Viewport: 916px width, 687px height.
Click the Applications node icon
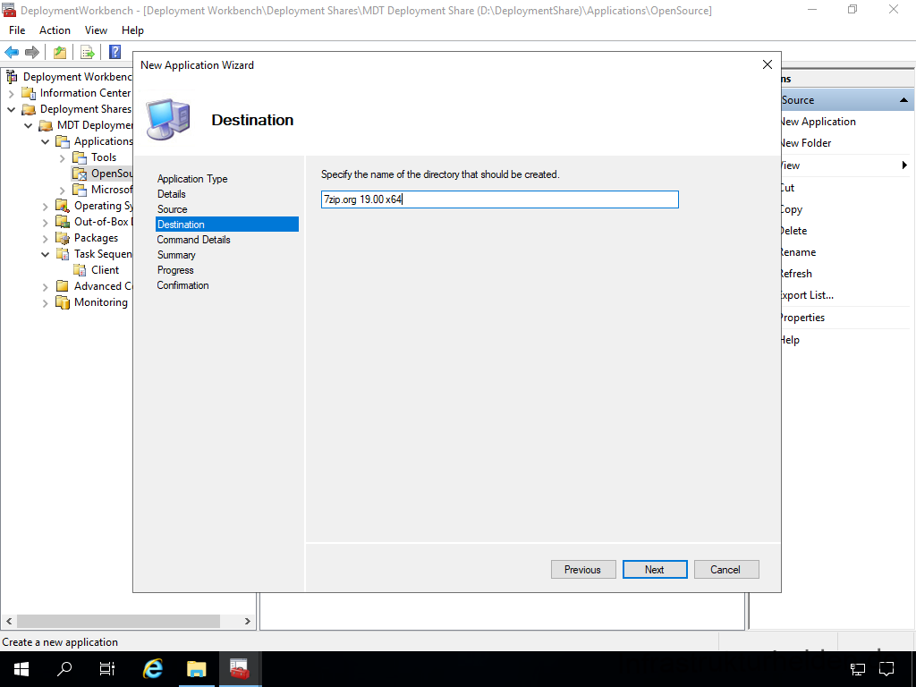click(x=63, y=141)
